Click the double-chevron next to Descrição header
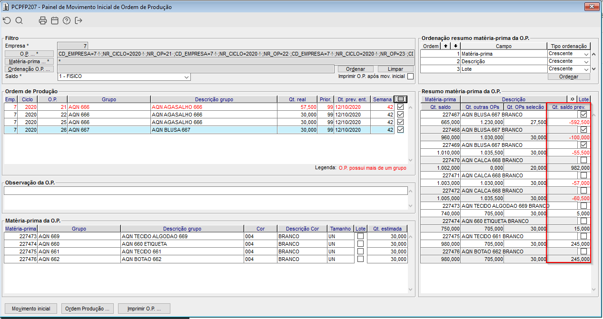 572,99
